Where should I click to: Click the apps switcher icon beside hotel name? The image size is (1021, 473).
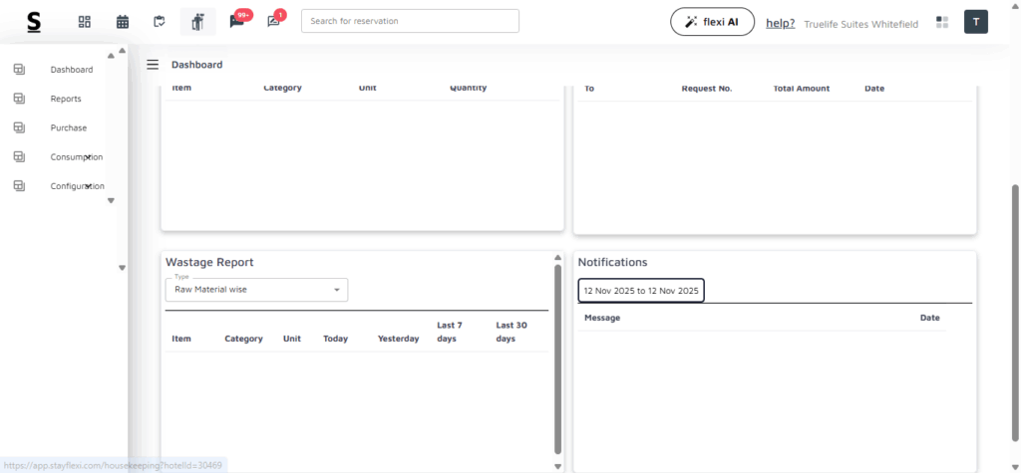tap(942, 22)
